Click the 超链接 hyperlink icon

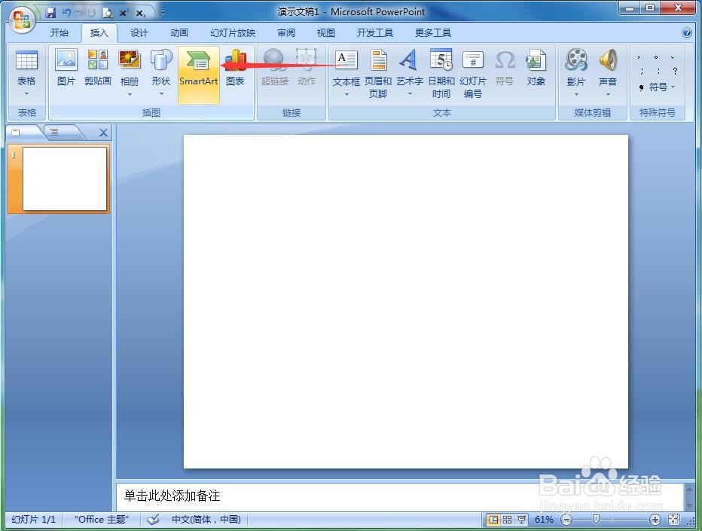pos(274,61)
